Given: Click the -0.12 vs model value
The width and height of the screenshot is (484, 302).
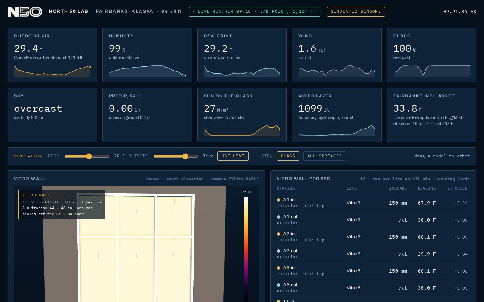Looking at the screenshot, I should click(x=461, y=203).
